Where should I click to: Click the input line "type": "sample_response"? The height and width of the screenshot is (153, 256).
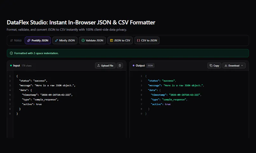[x=40, y=100]
